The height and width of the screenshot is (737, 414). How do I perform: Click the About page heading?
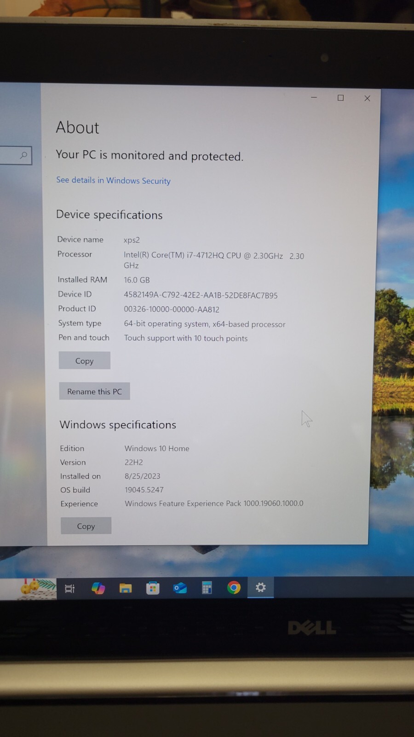(x=77, y=128)
